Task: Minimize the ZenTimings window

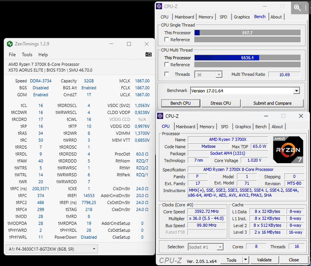Action: [x=111, y=44]
